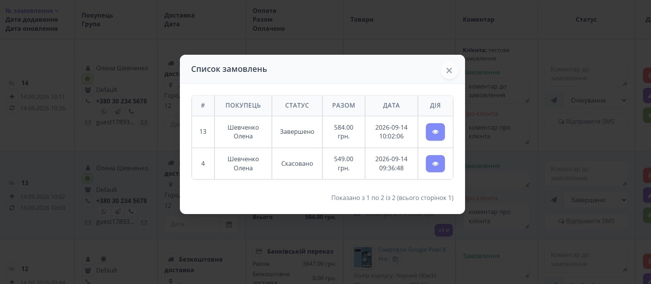Click the Google Pixel 8 Pro product thumbnail
The height and width of the screenshot is (284, 651).
[x=363, y=257]
